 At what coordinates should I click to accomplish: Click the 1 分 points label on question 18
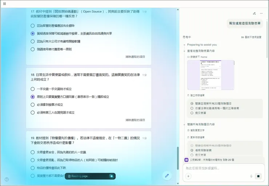(x=144, y=75)
